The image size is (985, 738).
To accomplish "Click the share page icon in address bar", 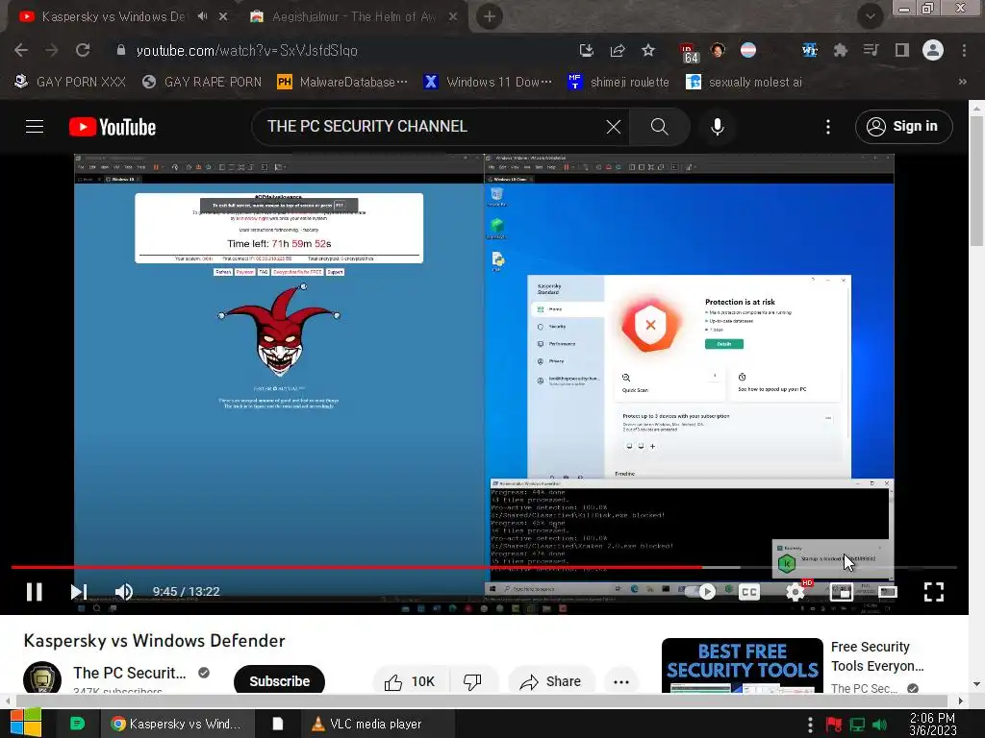I will (618, 50).
